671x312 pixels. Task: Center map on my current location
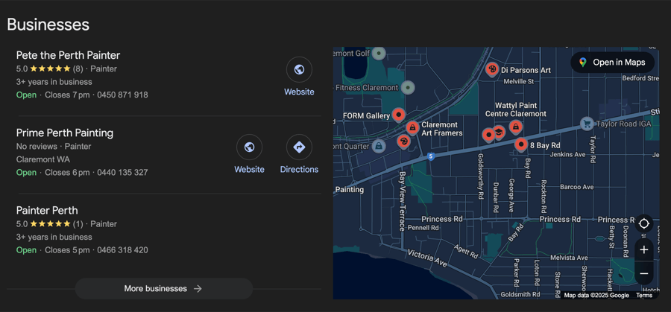[x=644, y=223]
